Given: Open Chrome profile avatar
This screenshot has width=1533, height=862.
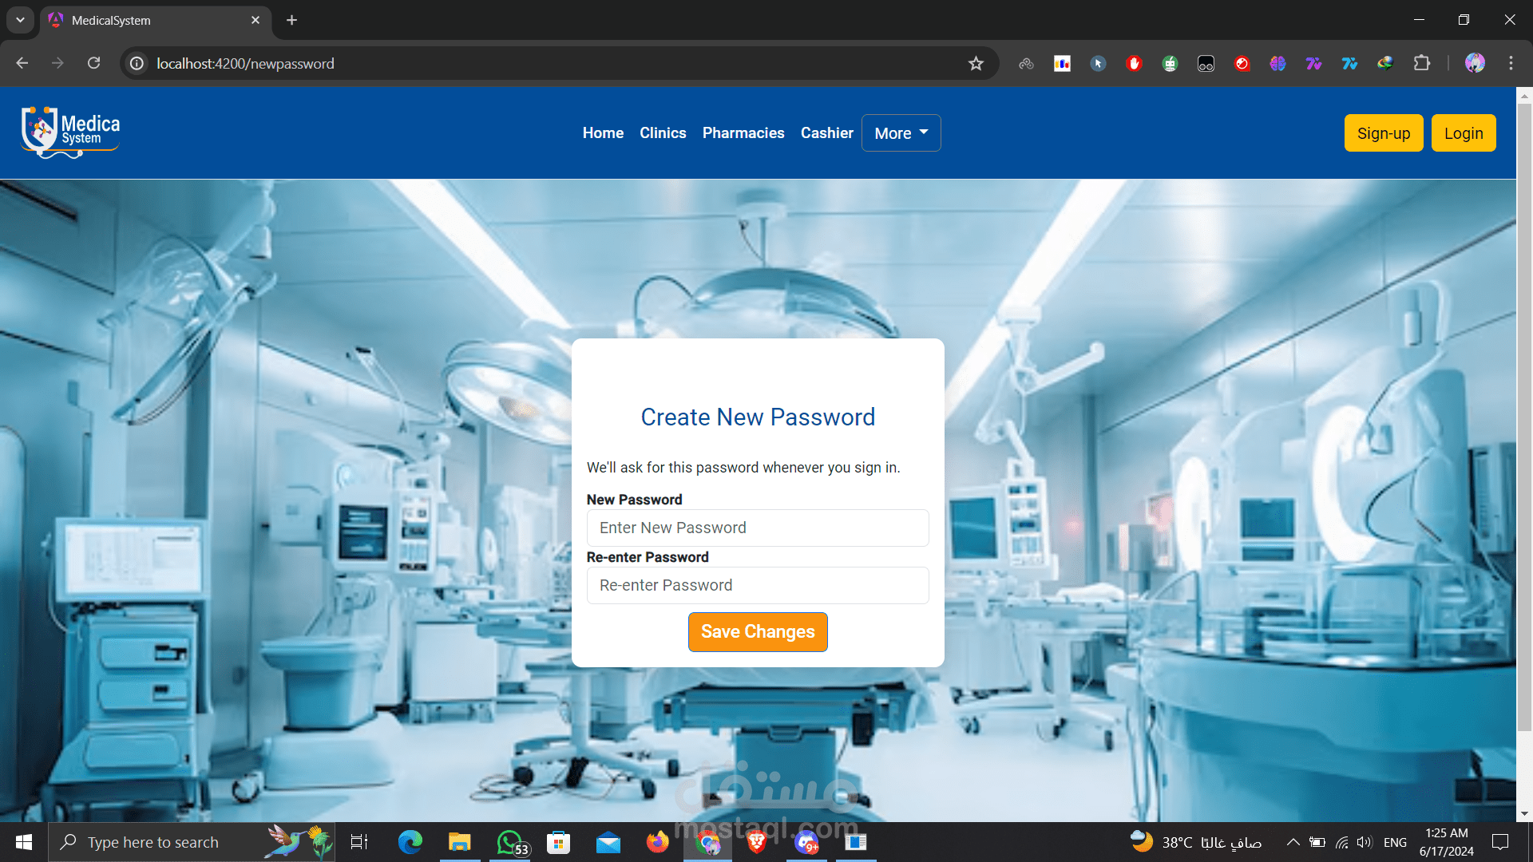Looking at the screenshot, I should [x=1475, y=63].
